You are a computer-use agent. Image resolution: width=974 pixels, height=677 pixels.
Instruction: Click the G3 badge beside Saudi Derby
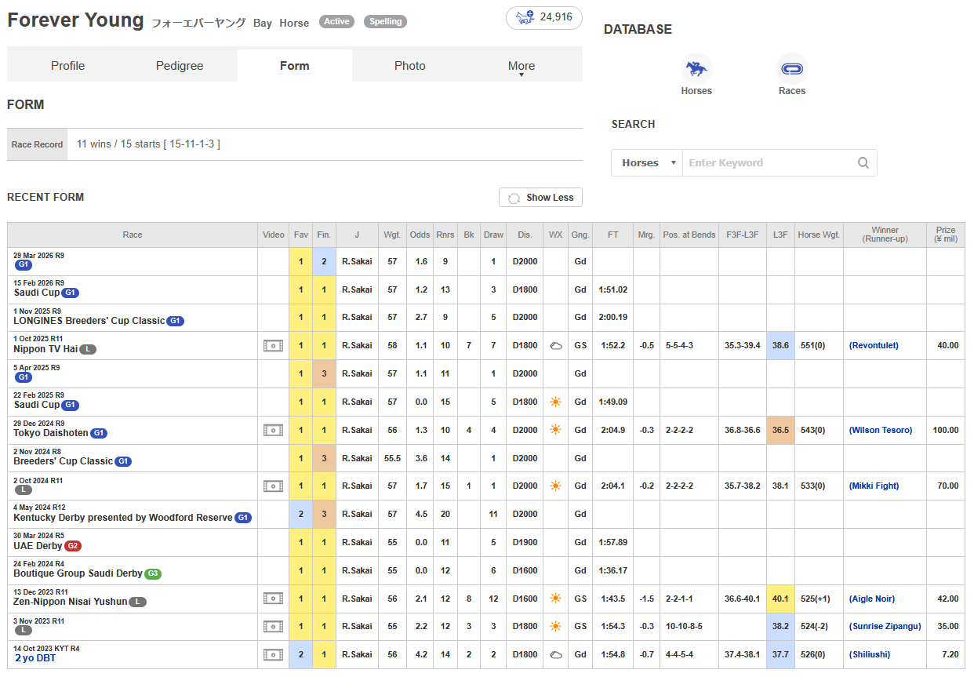[154, 574]
